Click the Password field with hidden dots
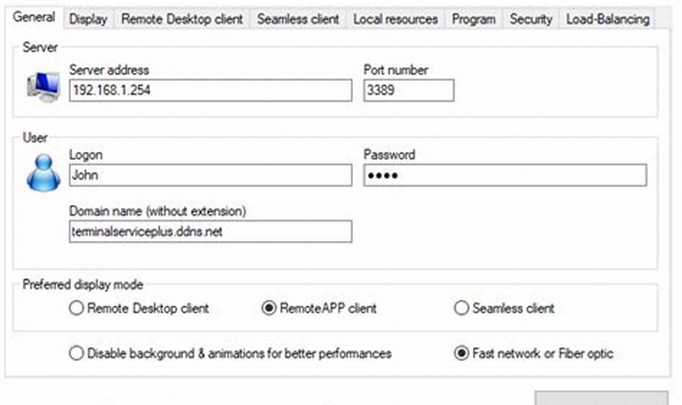Image resolution: width=682 pixels, height=405 pixels. (504, 176)
